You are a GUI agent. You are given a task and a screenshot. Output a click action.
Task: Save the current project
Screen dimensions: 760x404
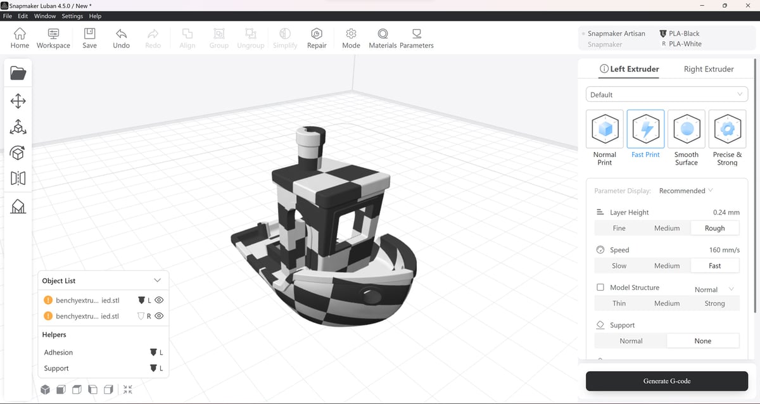coord(90,38)
